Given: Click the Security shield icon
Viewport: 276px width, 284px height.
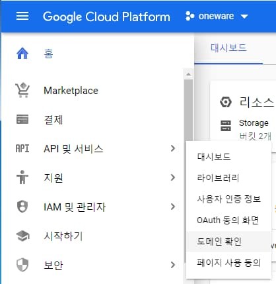Looking at the screenshot, I should (22, 265).
